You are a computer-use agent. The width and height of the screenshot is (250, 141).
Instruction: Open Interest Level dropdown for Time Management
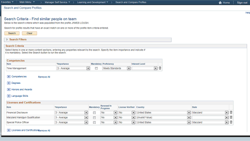click(145, 68)
